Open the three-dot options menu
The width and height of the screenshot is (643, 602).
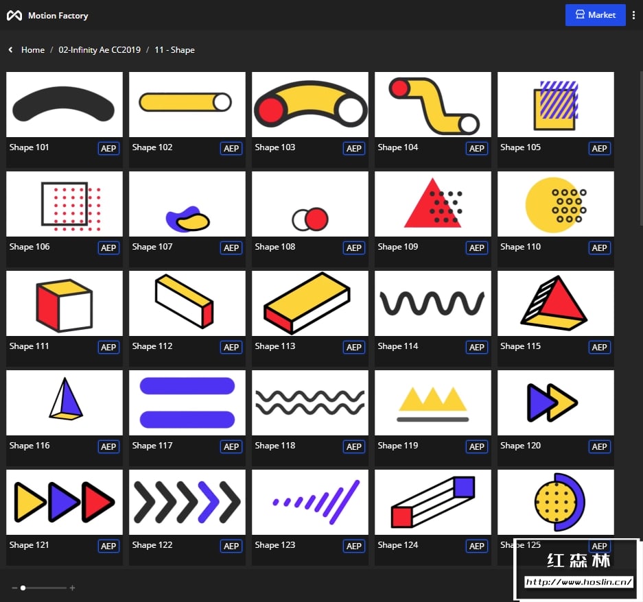click(633, 15)
